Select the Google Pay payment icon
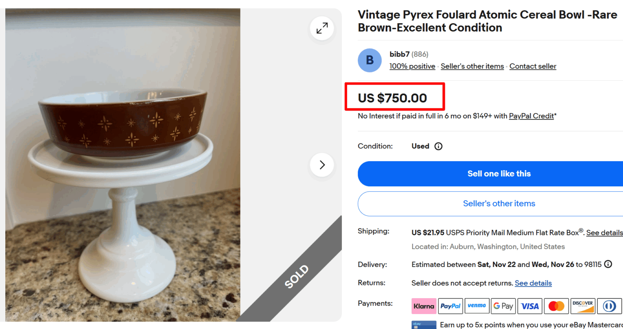The width and height of the screenshot is (623, 329). [x=503, y=306]
